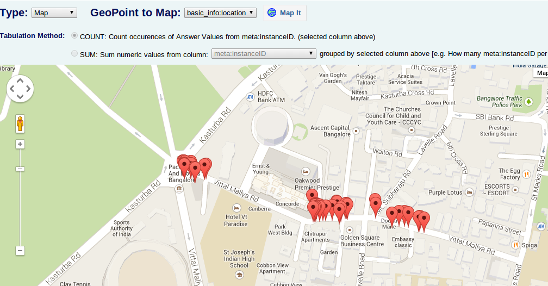The image size is (548, 286).
Task: Click the Walton Rd street label
Action: (387, 152)
